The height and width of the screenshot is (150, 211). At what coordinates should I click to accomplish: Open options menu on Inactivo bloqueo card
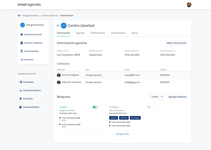click(153, 107)
